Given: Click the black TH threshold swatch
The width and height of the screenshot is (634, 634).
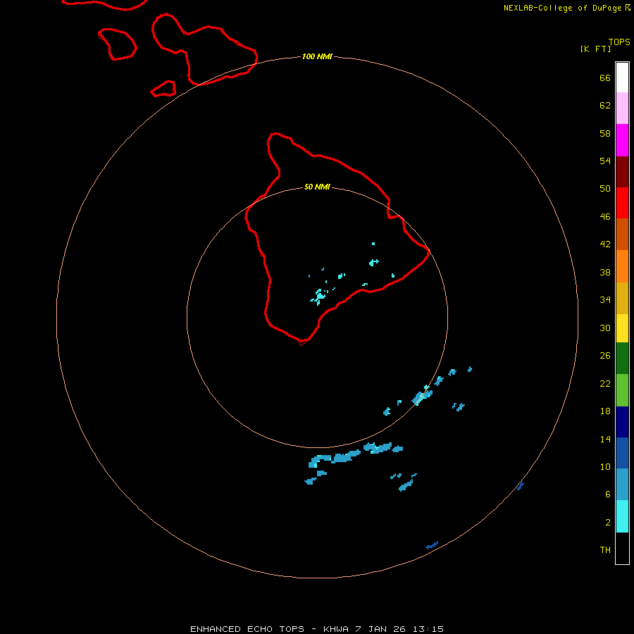Looking at the screenshot, I should pyautogui.click(x=622, y=548).
